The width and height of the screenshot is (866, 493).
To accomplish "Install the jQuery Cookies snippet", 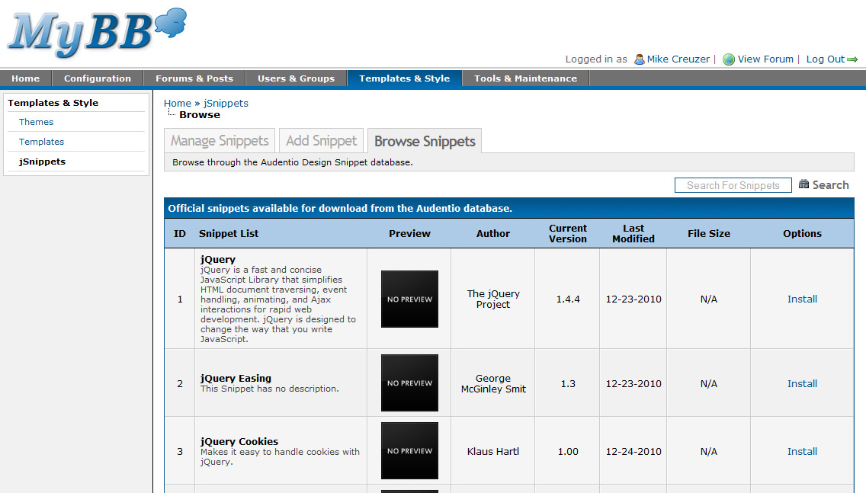I will point(802,452).
